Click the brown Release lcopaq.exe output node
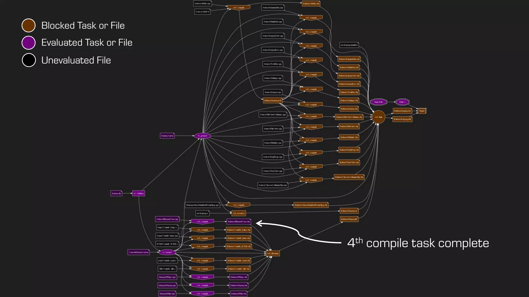Screen dimensions: 529x297 (x=402, y=111)
